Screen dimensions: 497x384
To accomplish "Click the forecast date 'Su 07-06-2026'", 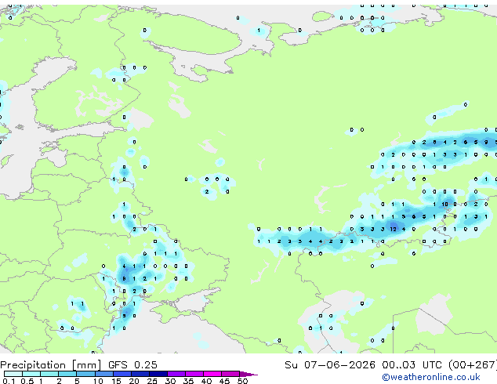I will click(x=330, y=365).
